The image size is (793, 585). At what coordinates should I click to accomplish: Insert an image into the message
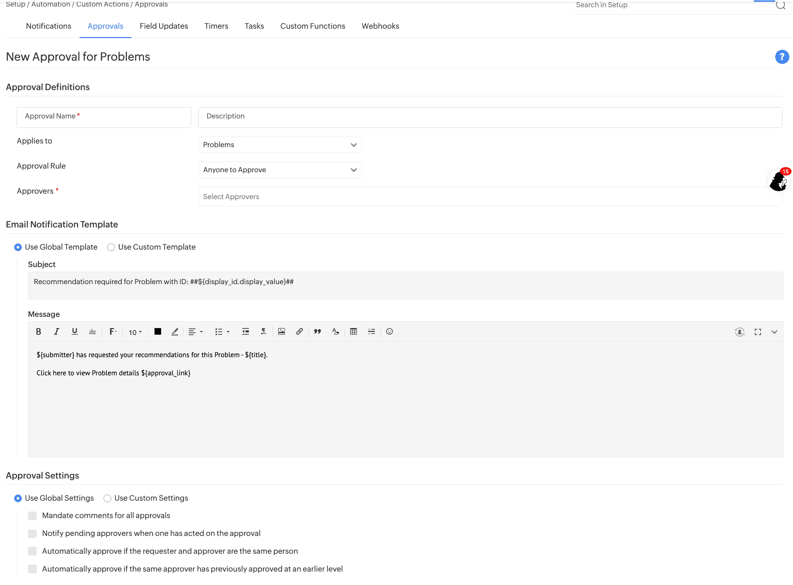pyautogui.click(x=281, y=331)
